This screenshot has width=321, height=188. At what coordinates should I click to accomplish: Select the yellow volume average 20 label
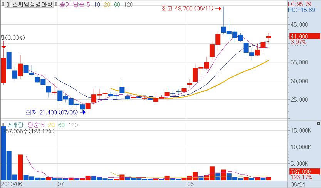(51, 125)
